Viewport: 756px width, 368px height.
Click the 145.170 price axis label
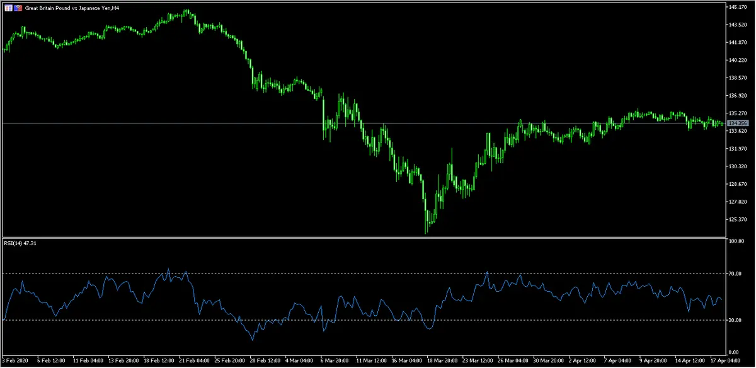tap(736, 7)
